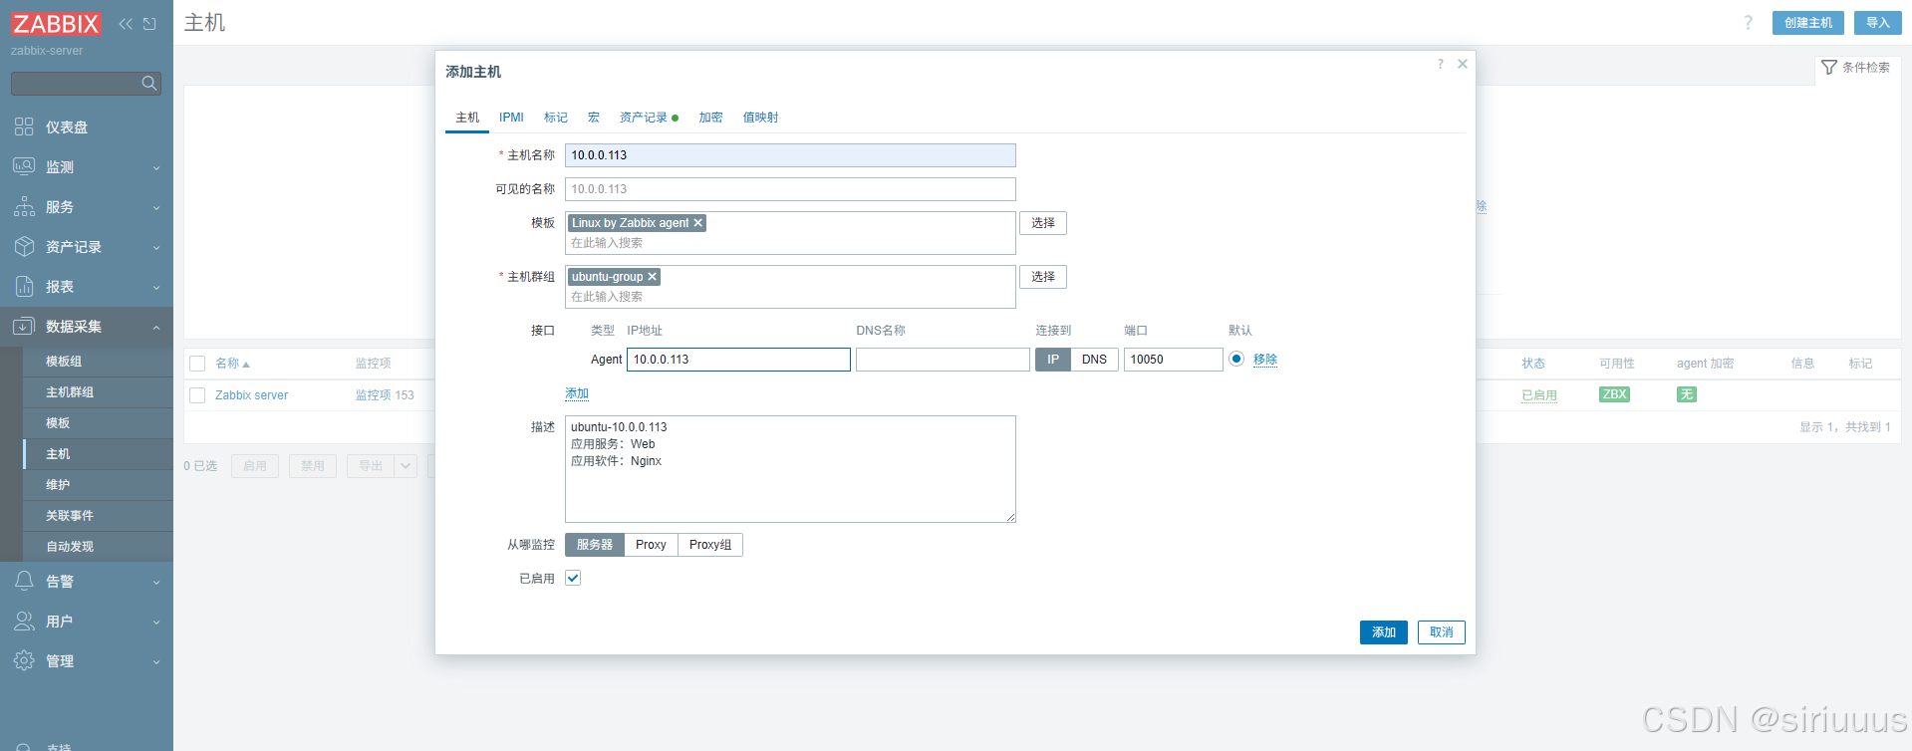Click Select (选择) button next to templates
Image resolution: width=1912 pixels, height=751 pixels.
pyautogui.click(x=1043, y=223)
